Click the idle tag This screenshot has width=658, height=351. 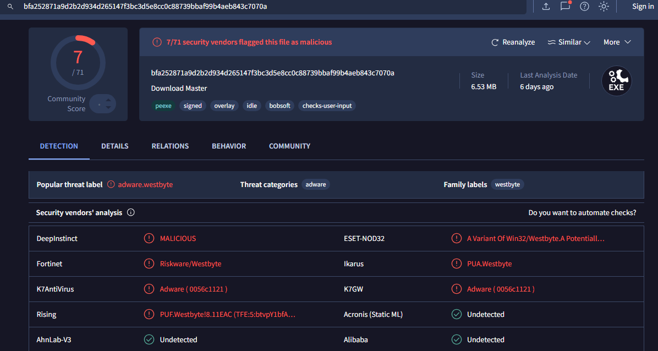pyautogui.click(x=252, y=106)
